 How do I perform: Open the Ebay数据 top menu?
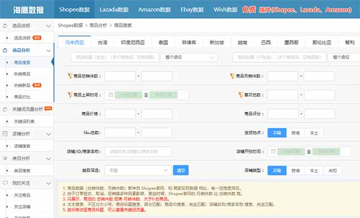(192, 10)
